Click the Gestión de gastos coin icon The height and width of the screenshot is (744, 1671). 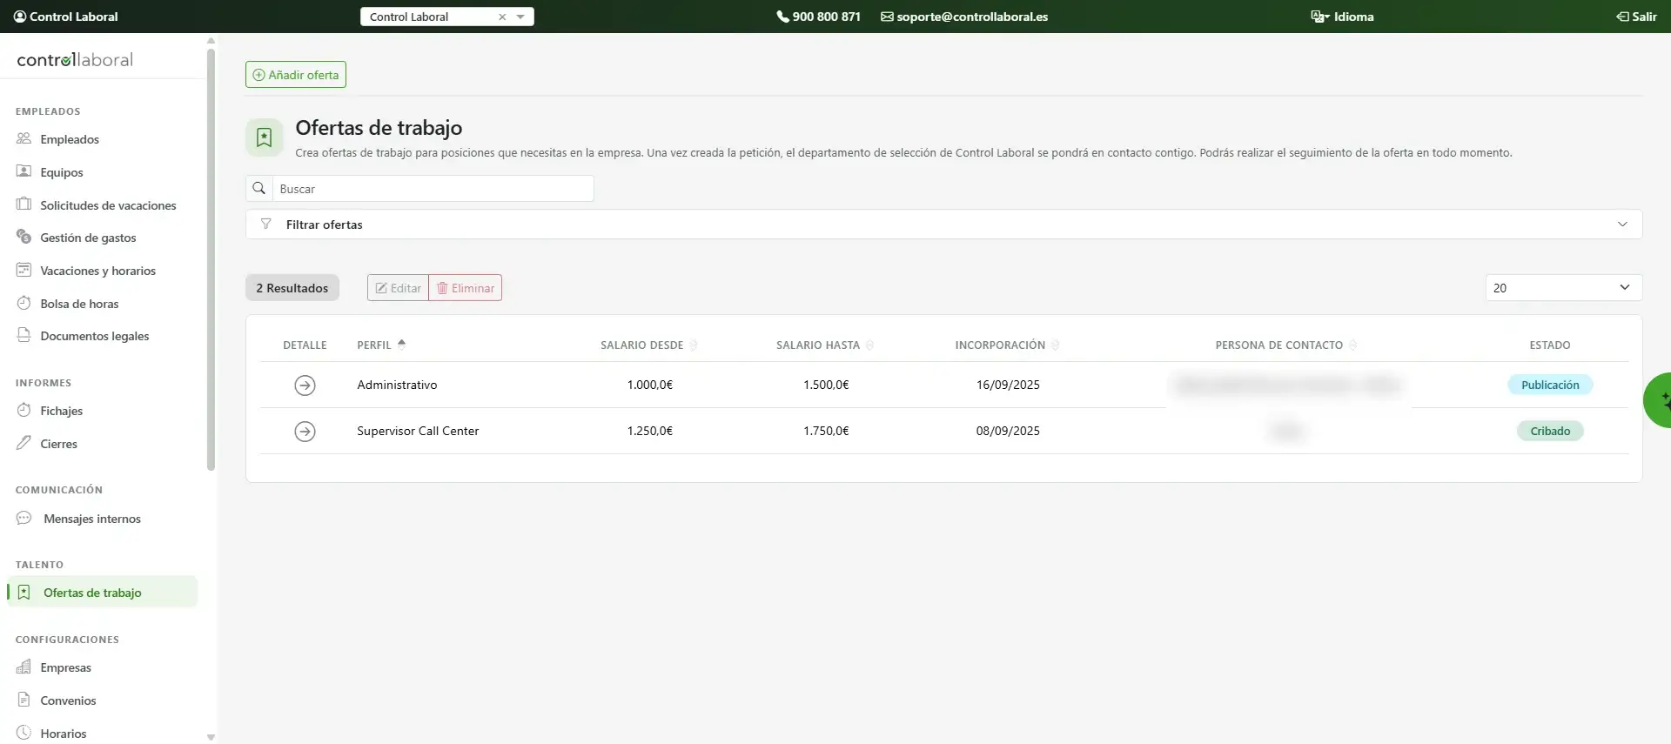(23, 237)
